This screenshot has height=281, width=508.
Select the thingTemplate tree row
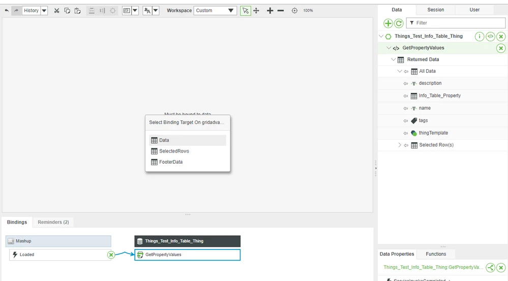click(x=442, y=133)
